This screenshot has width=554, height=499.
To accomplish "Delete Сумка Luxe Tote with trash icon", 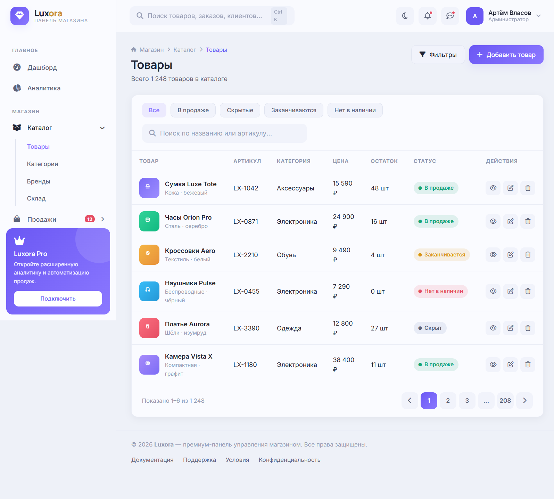I will pyautogui.click(x=528, y=188).
